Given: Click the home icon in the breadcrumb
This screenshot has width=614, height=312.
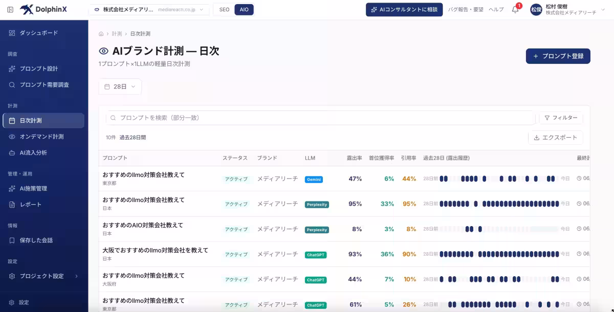Looking at the screenshot, I should pos(101,34).
